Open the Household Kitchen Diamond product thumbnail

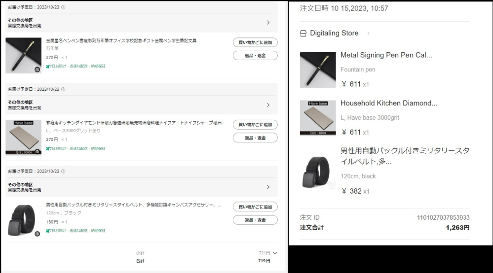[318, 118]
